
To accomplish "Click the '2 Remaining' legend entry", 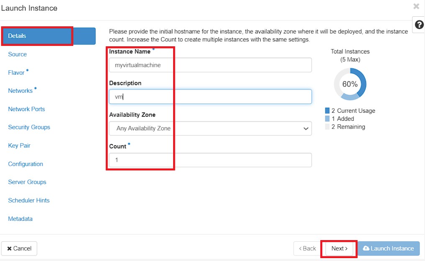I will tap(345, 127).
